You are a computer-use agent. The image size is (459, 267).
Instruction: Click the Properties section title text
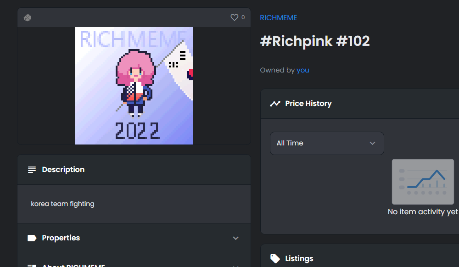coord(61,238)
